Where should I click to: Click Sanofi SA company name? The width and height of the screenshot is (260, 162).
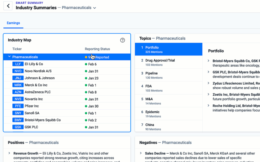click(32, 113)
